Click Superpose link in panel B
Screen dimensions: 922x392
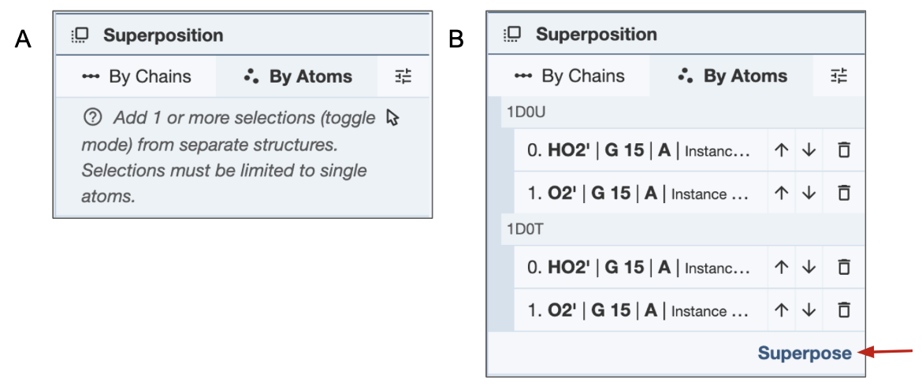tap(804, 353)
